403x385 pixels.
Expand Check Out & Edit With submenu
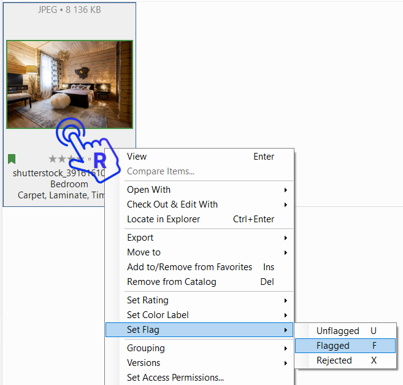(172, 204)
